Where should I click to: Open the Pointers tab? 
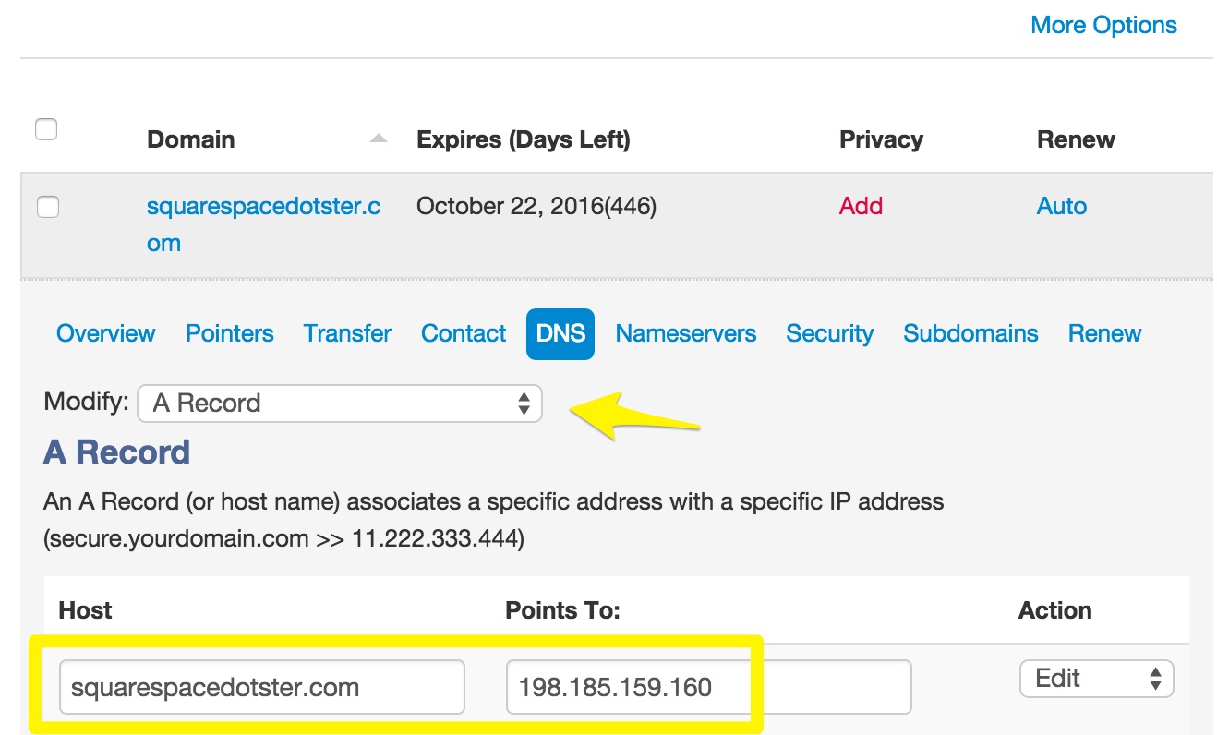229,333
